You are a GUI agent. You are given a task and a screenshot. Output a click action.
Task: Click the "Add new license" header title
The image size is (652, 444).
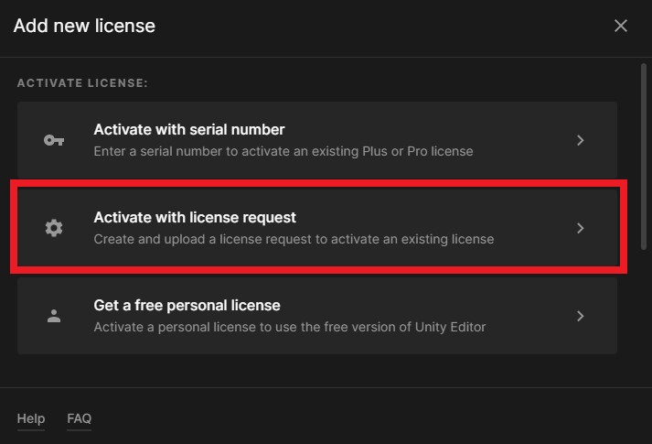(84, 26)
